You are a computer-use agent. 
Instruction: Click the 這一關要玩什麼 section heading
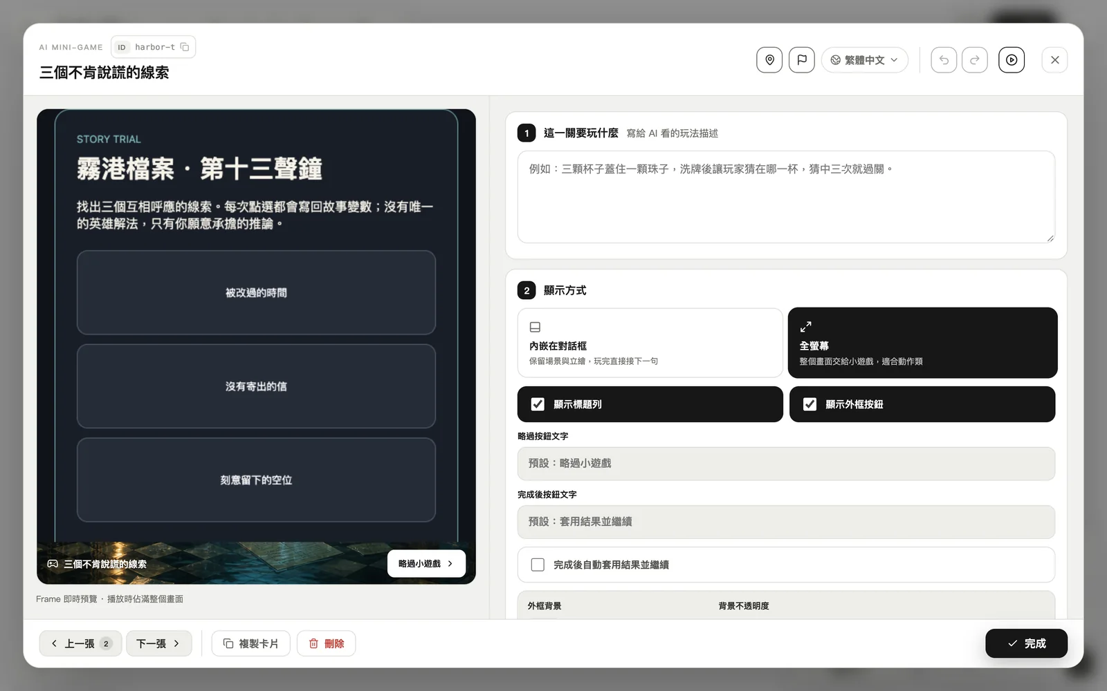pyautogui.click(x=580, y=133)
